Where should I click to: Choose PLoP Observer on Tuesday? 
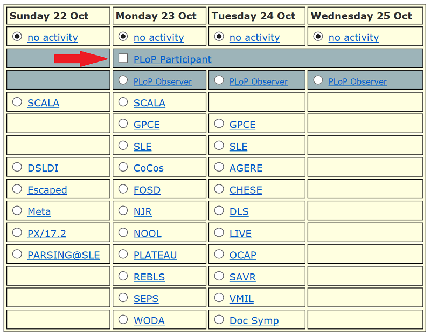point(219,79)
